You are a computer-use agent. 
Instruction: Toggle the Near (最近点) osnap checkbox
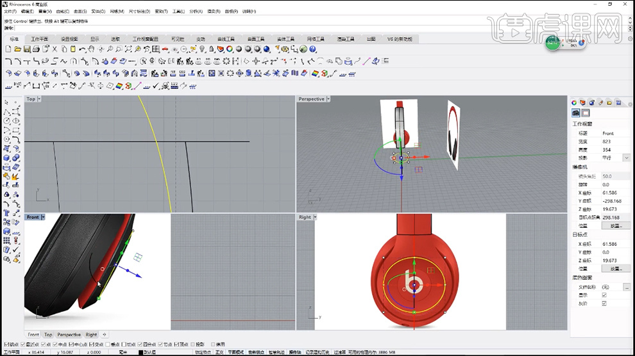tap(22, 344)
